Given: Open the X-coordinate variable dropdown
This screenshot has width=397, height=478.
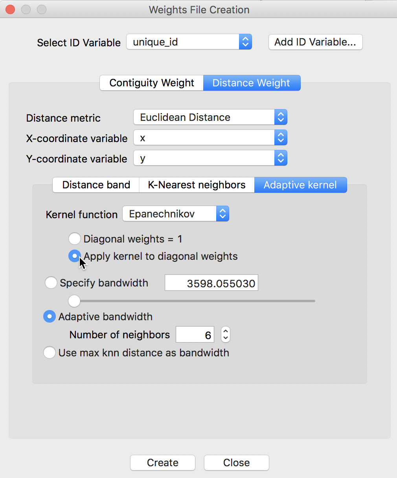Looking at the screenshot, I should (x=210, y=137).
